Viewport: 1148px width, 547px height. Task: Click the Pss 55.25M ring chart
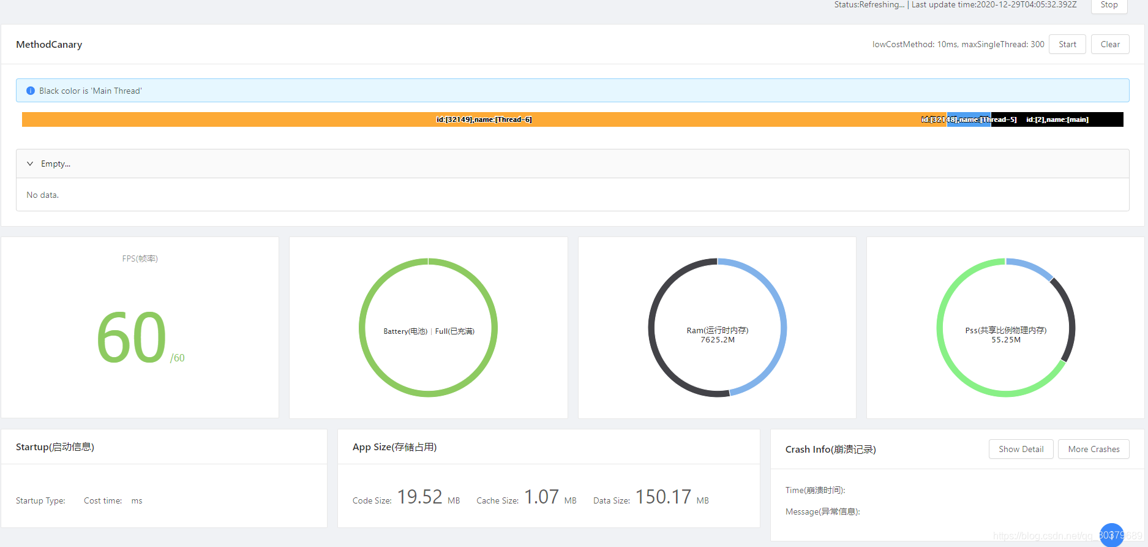1006,328
